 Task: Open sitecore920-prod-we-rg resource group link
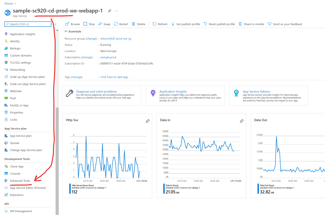[116, 39]
